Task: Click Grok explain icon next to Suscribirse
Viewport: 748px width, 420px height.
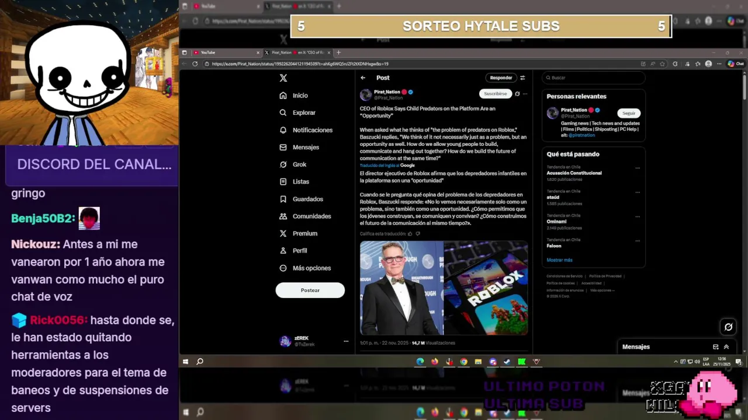Action: tap(517, 93)
